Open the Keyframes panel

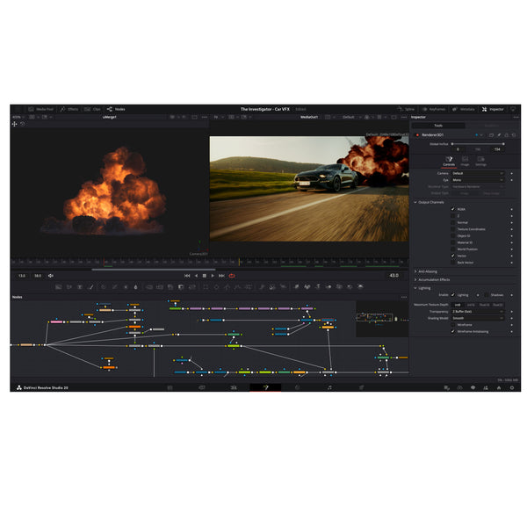click(434, 109)
